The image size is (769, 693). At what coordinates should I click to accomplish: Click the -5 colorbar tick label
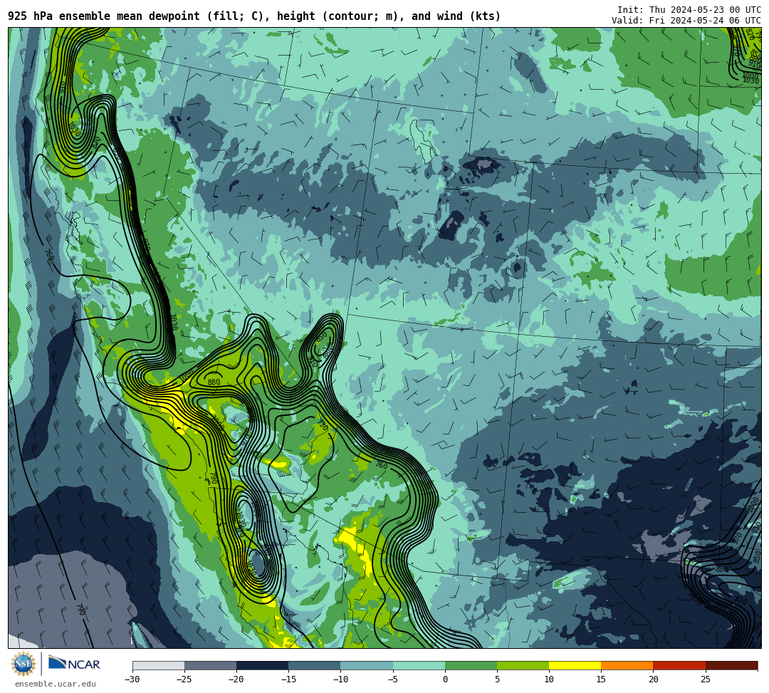click(392, 679)
